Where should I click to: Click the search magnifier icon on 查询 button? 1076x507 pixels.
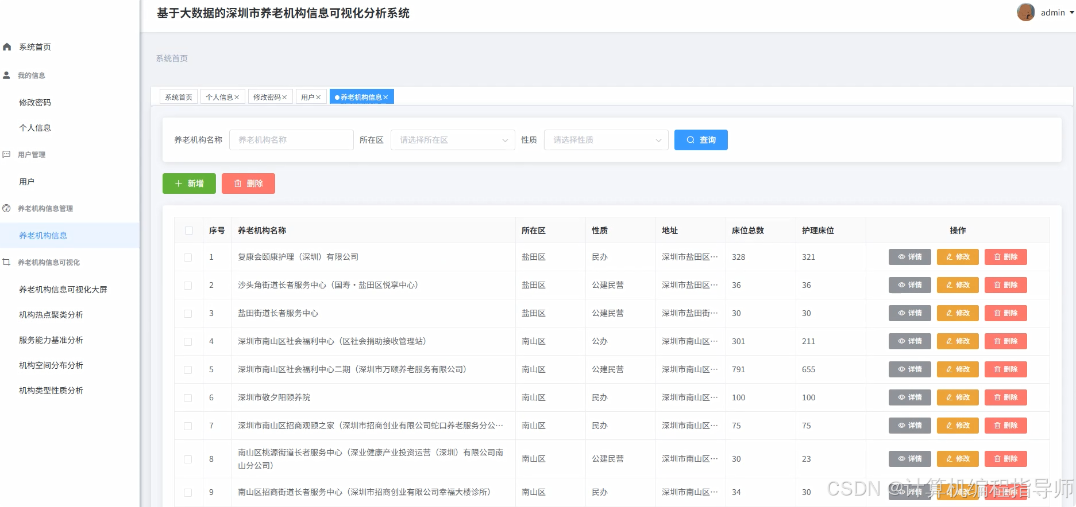tap(691, 140)
